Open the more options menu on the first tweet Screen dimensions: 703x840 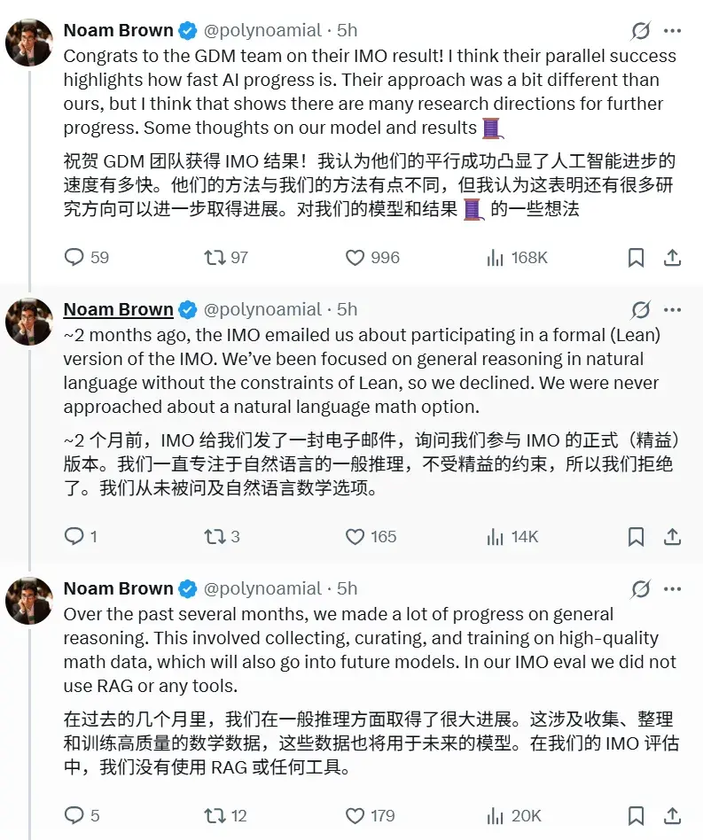(x=672, y=29)
